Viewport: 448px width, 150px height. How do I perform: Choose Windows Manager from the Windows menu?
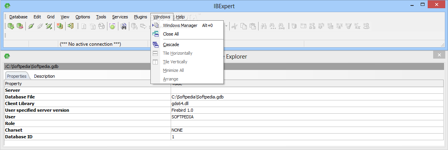(x=187, y=25)
